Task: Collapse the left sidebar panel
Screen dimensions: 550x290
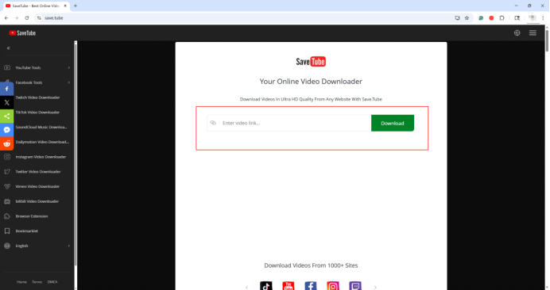Action: pos(9,48)
